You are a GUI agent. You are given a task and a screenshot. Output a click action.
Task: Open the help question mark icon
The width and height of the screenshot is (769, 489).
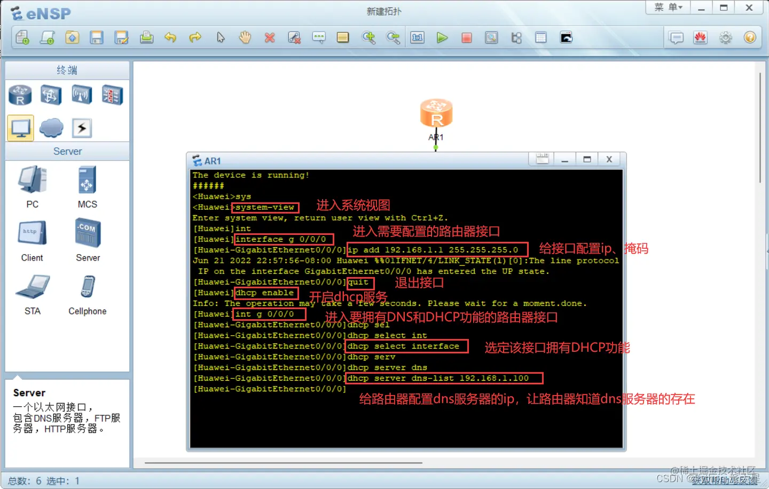click(750, 37)
